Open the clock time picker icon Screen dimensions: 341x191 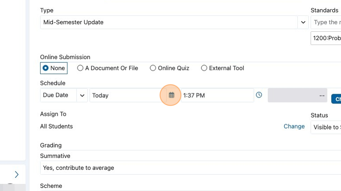259,95
